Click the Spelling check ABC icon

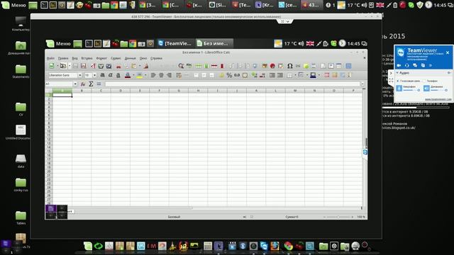tap(189, 66)
